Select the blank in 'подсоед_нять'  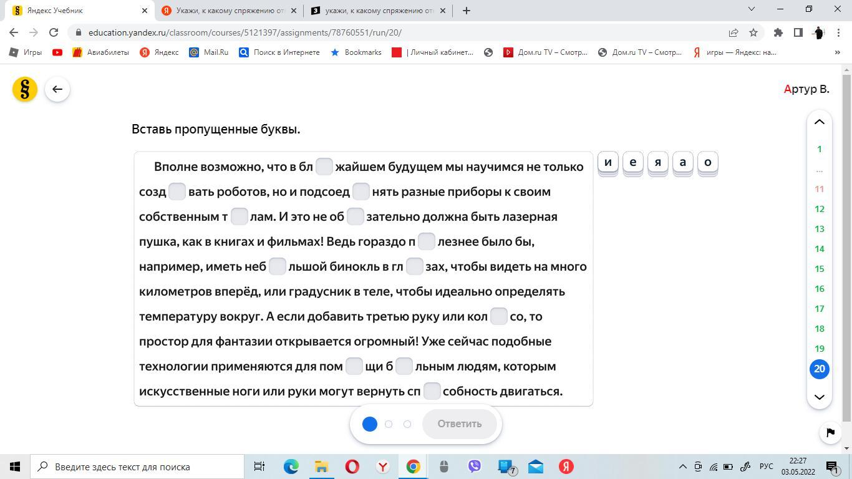tap(361, 191)
